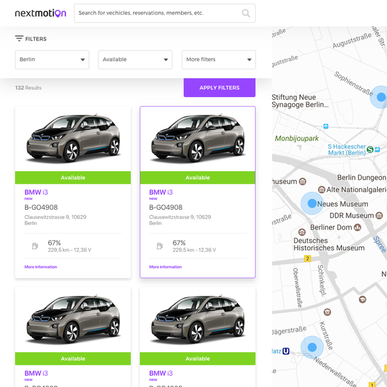Click the 132 Results text
This screenshot has height=387, width=387.
pyautogui.click(x=28, y=88)
